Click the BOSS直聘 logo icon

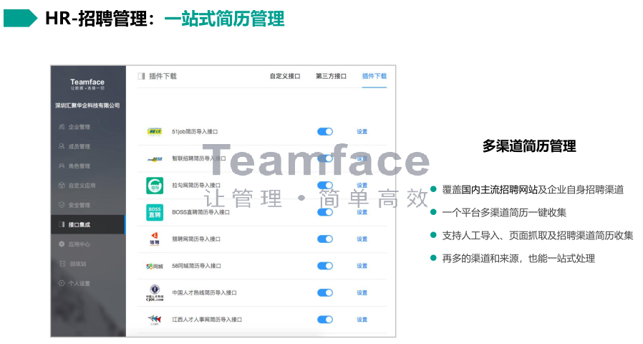coord(155,212)
